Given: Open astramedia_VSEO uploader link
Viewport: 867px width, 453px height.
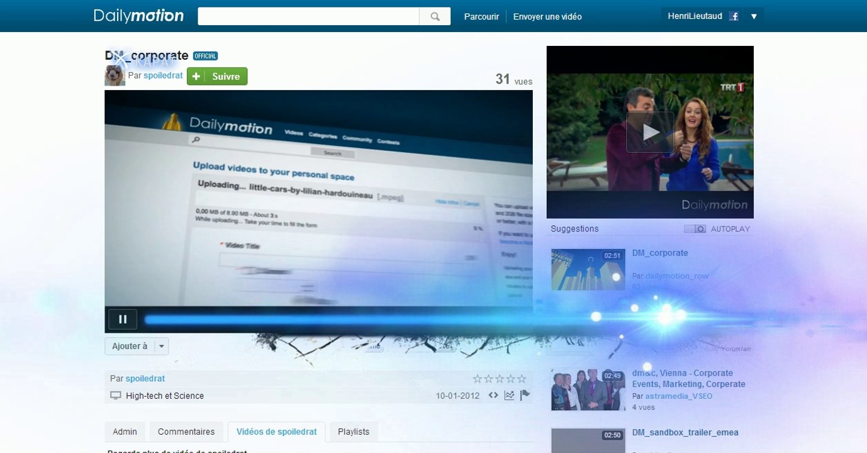Looking at the screenshot, I should [679, 396].
